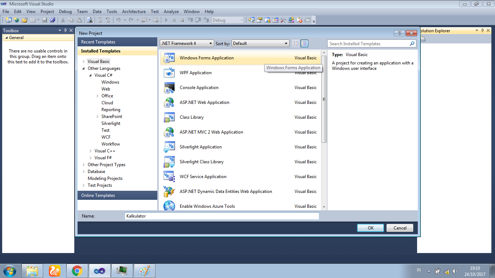The width and height of the screenshot is (495, 278).
Task: Pin the Toolbox panel with pushpin icon
Action: tap(65, 31)
